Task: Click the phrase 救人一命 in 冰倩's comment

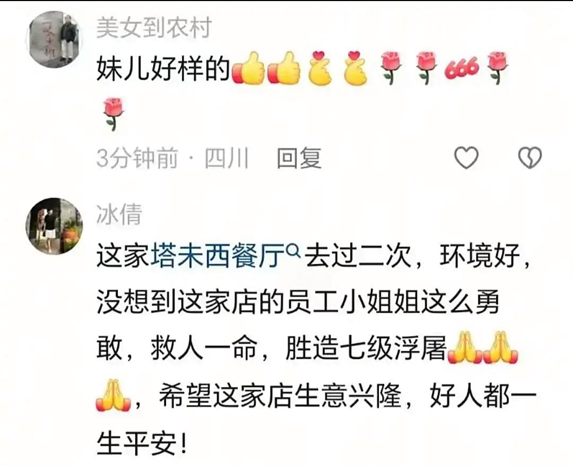Action: click(204, 348)
